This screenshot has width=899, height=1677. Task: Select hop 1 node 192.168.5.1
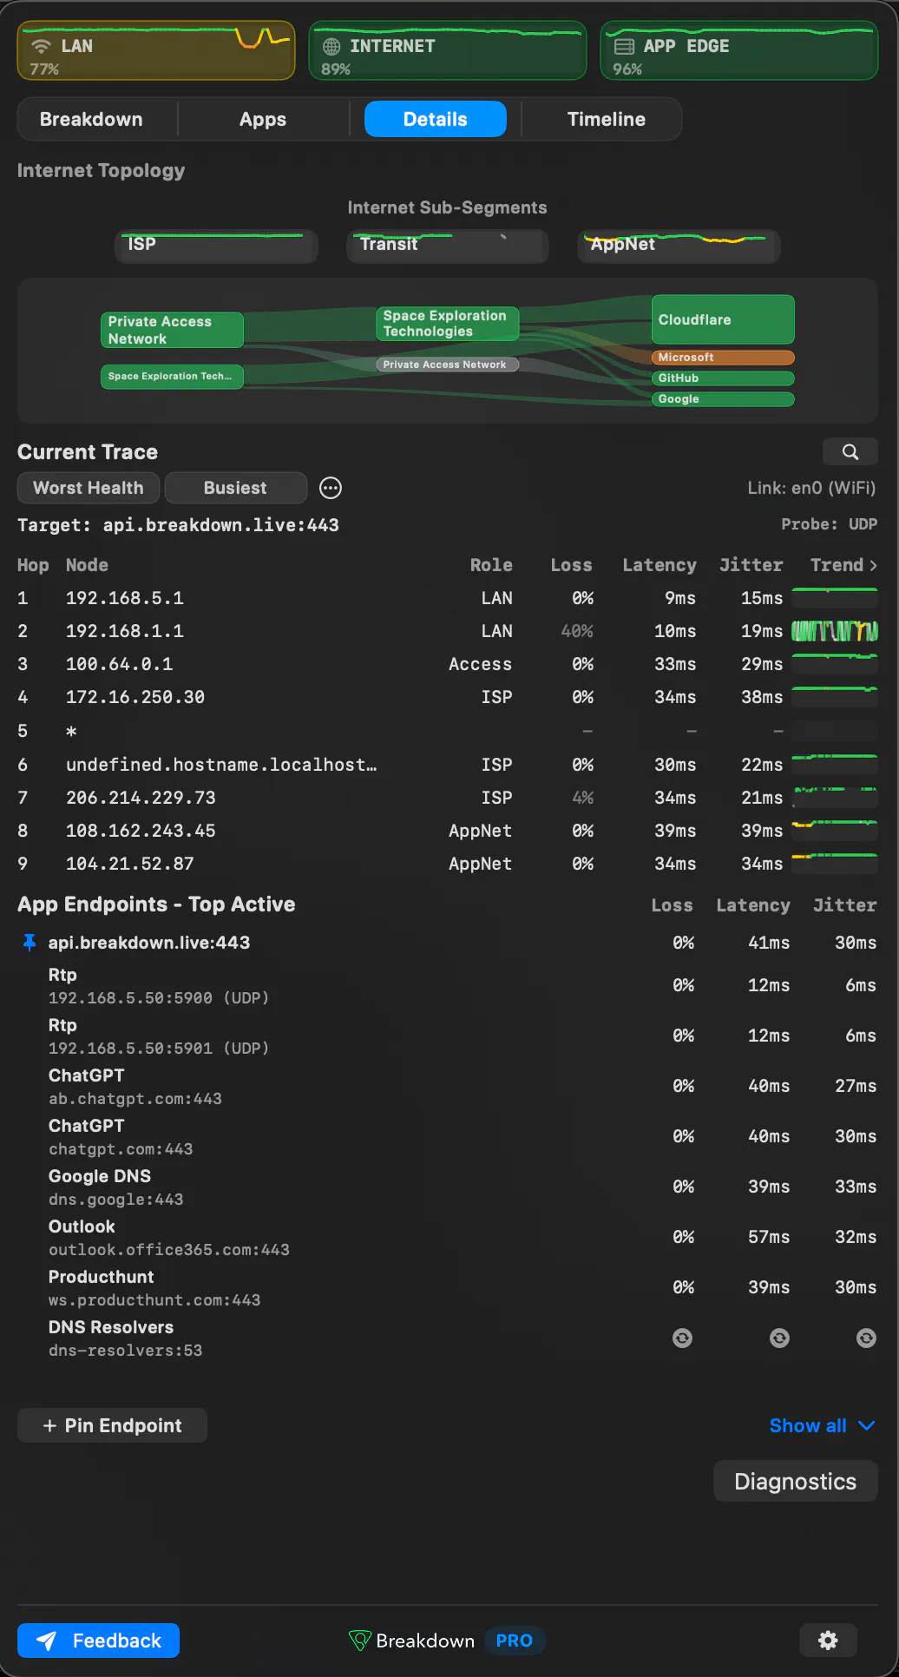point(447,598)
